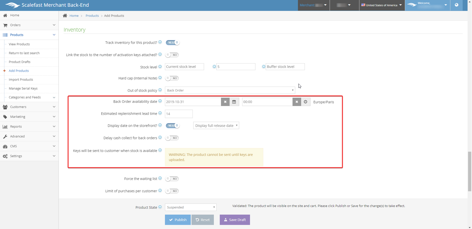This screenshot has width=472, height=229.
Task: Click the home icon in breadcrumb
Action: coord(65,16)
